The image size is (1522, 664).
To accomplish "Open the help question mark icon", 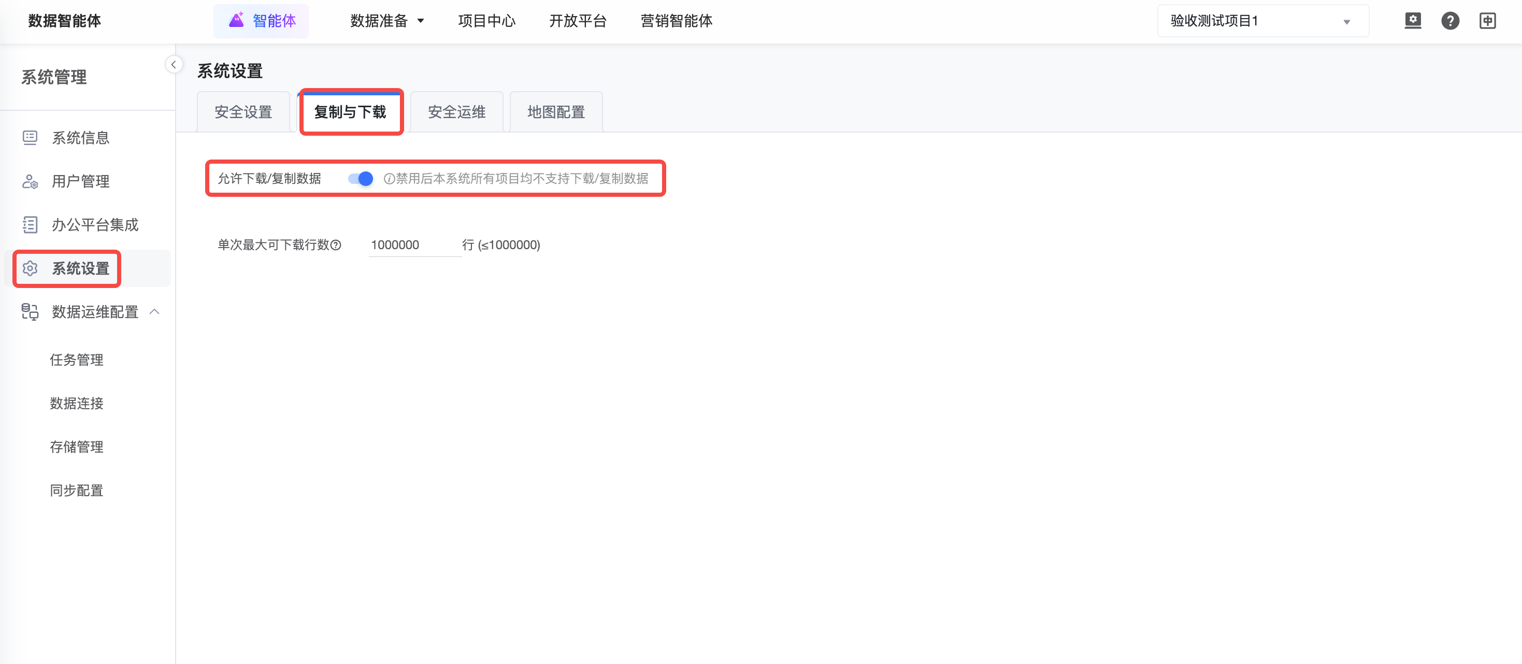I will point(1450,21).
